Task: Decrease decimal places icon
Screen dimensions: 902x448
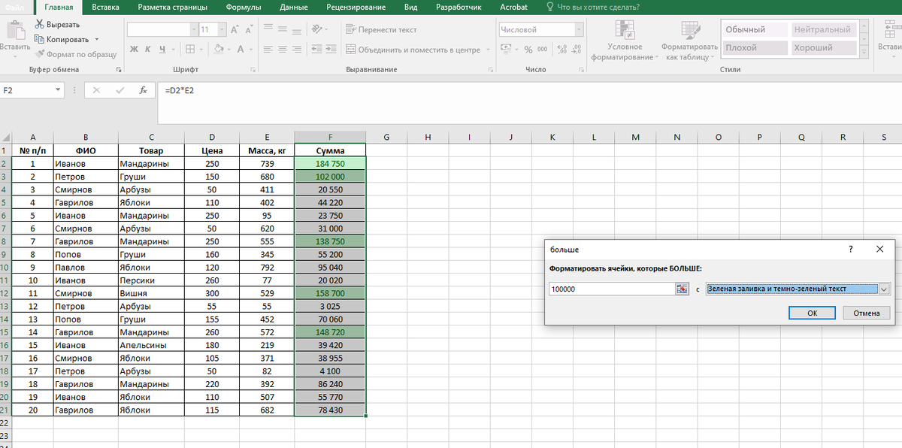Action: coord(577,50)
